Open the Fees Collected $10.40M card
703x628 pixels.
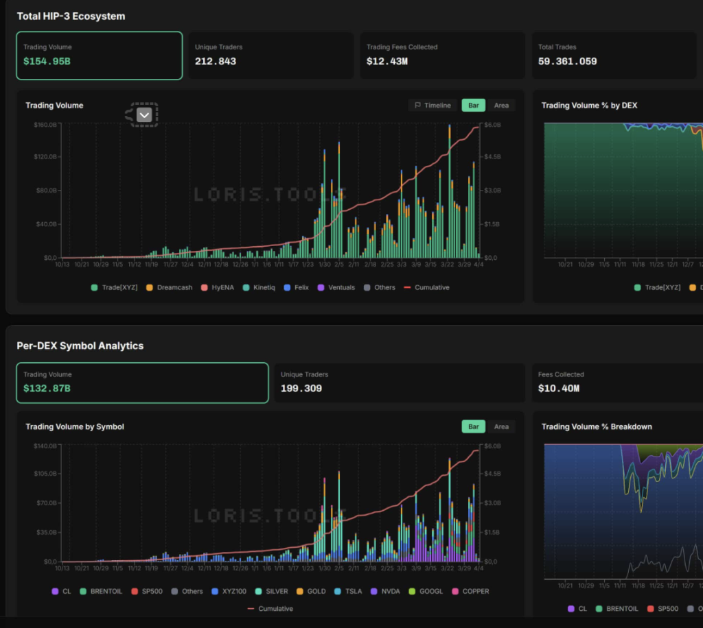[x=616, y=383]
